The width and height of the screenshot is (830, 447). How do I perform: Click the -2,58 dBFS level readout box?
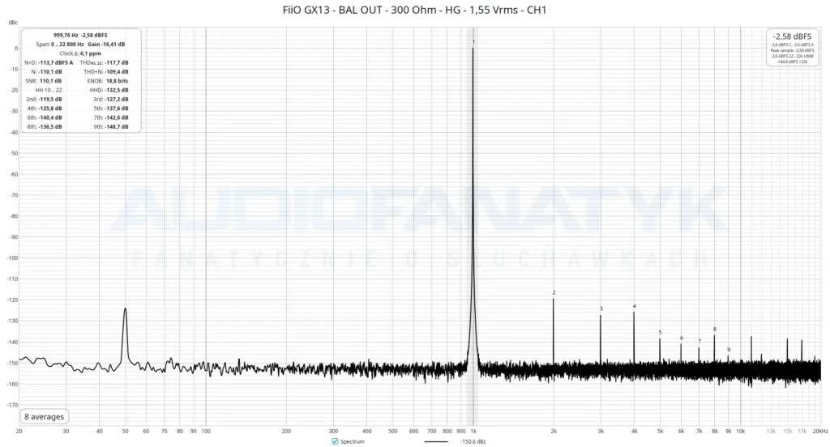792,48
